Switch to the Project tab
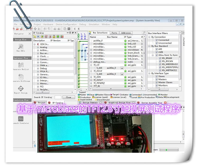 click(40, 103)
